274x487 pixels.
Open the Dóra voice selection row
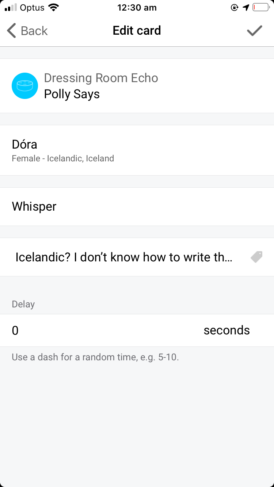click(137, 150)
